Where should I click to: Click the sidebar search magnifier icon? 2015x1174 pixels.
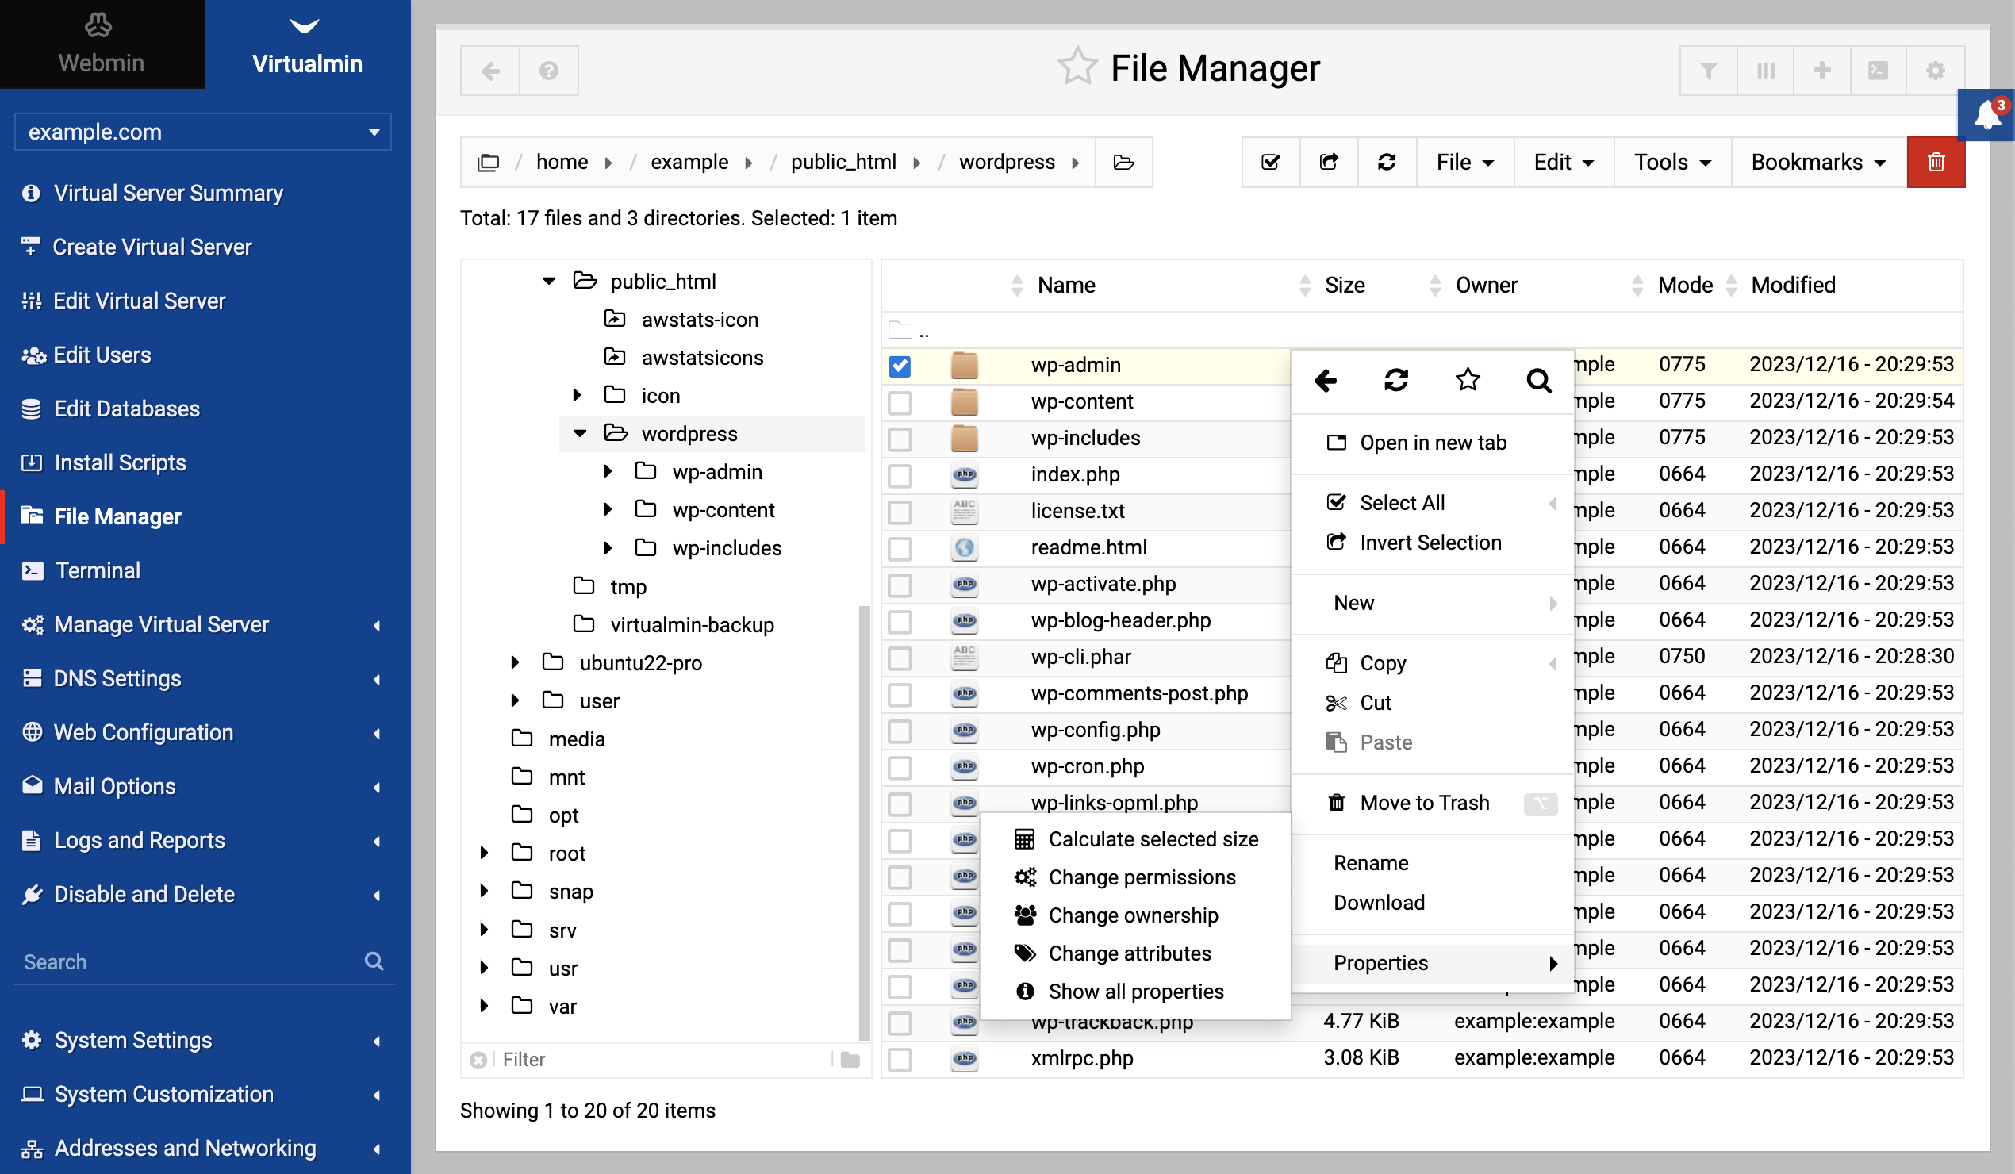(374, 961)
